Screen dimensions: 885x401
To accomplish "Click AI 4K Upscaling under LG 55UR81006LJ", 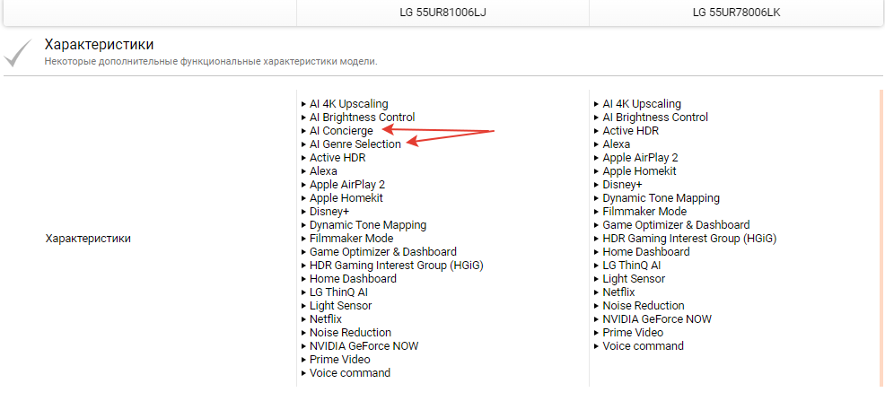I will (x=349, y=104).
